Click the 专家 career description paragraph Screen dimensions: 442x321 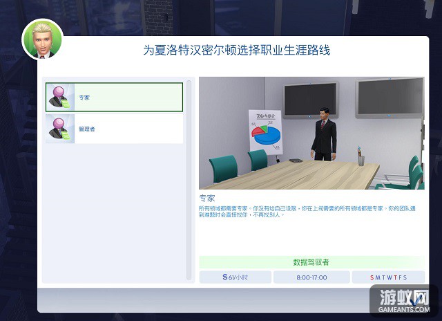[x=307, y=212]
